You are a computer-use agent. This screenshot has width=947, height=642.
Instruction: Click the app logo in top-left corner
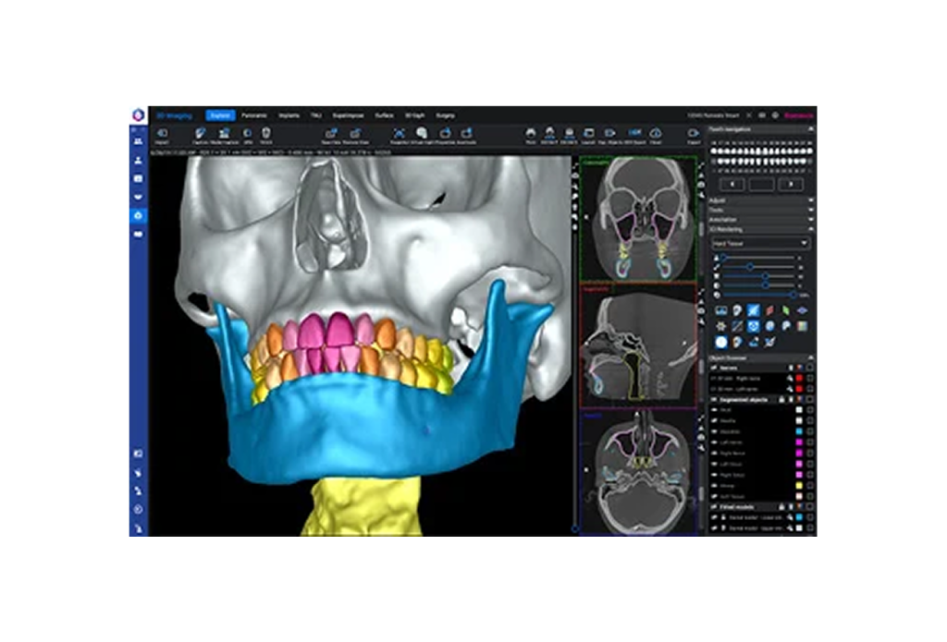[138, 115]
